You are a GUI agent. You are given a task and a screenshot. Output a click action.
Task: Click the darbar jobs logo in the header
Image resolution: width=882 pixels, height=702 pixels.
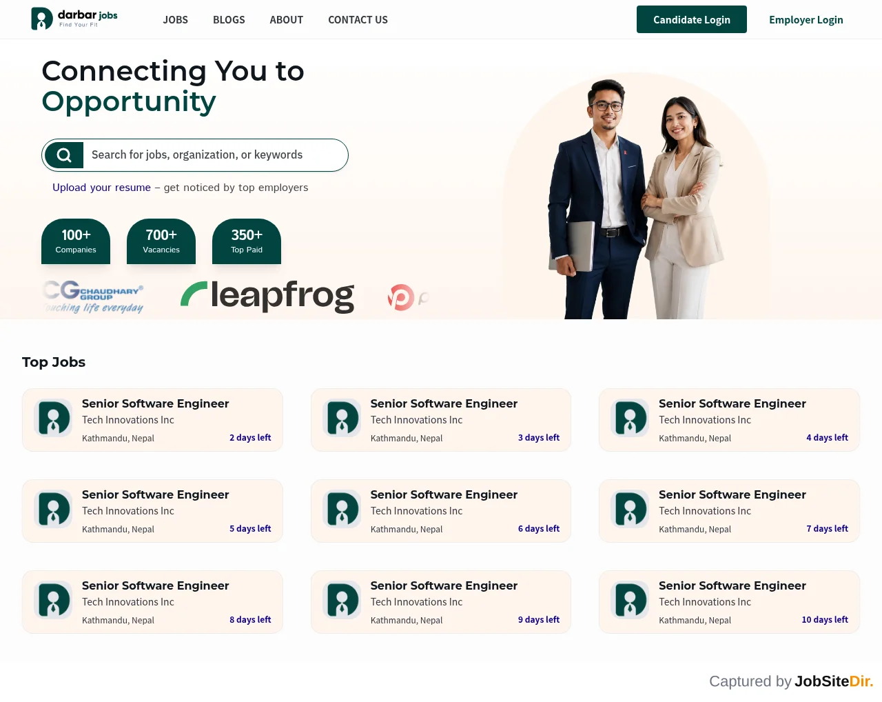(x=74, y=19)
